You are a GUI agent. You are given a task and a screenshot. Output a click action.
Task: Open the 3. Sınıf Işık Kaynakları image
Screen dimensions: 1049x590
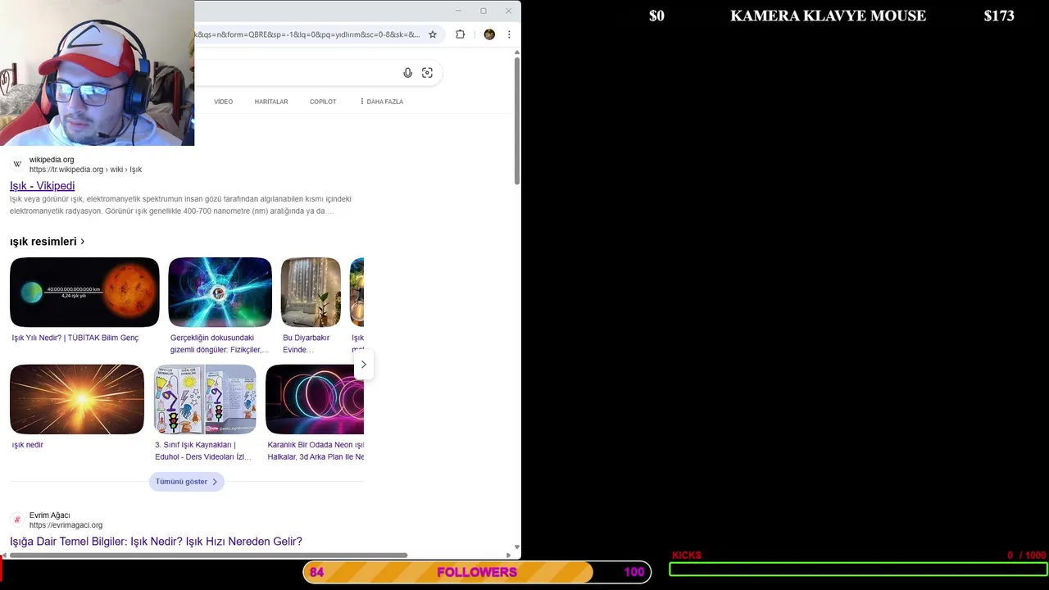205,400
